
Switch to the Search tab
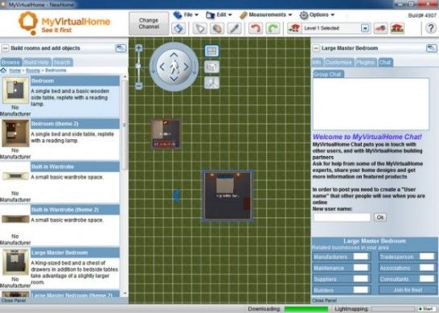(x=62, y=62)
